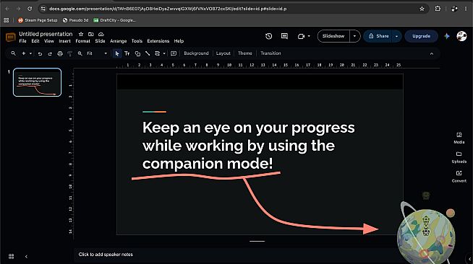Open the browser apps grid
The width and height of the screenshot is (473, 264).
(x=7, y=20)
